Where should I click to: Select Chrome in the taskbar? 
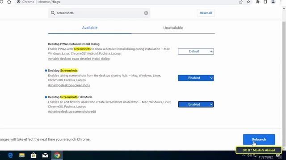(57, 156)
